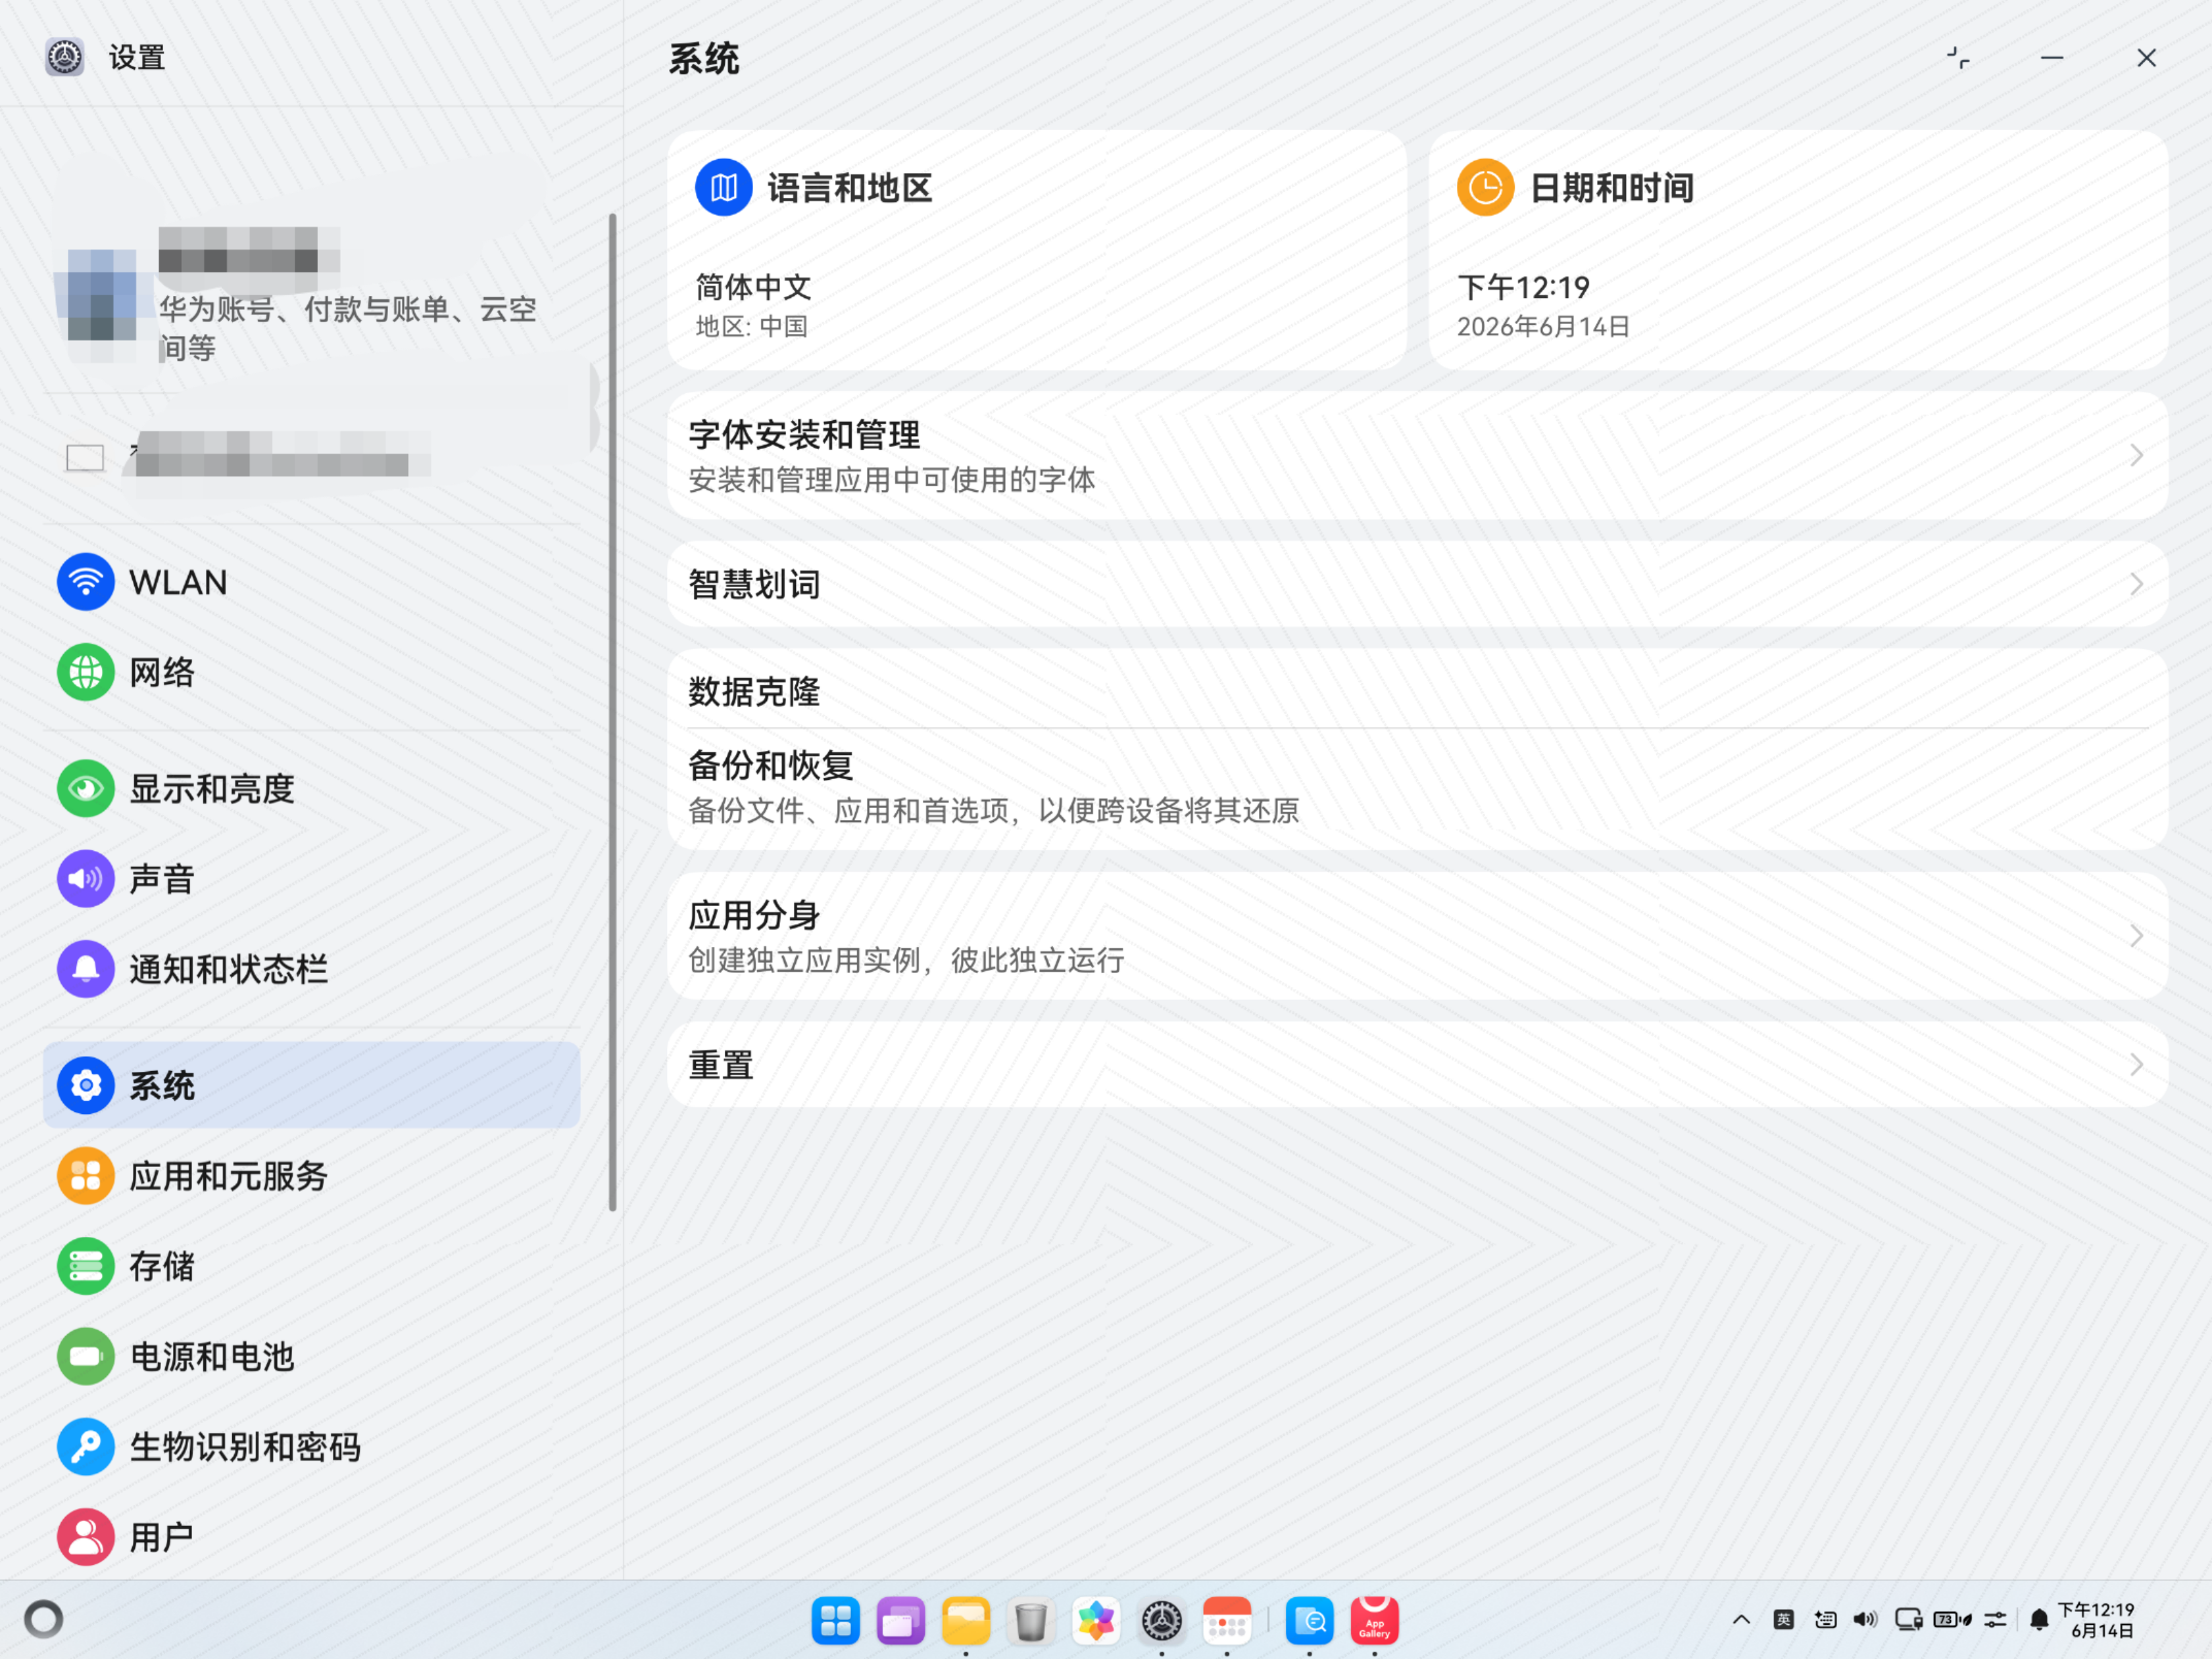Expand 重置 chevron arrow
The height and width of the screenshot is (1659, 2212).
pyautogui.click(x=2136, y=1065)
